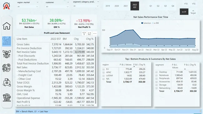Viewport: 203px width, 114px height.
Task: Select the Gross Sales line item
Action: pyautogui.click(x=23, y=44)
